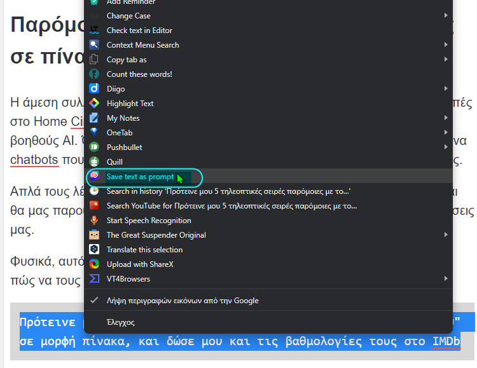Click the magnifier icon for Context Menu Search
The image size is (477, 368).
pyautogui.click(x=94, y=45)
